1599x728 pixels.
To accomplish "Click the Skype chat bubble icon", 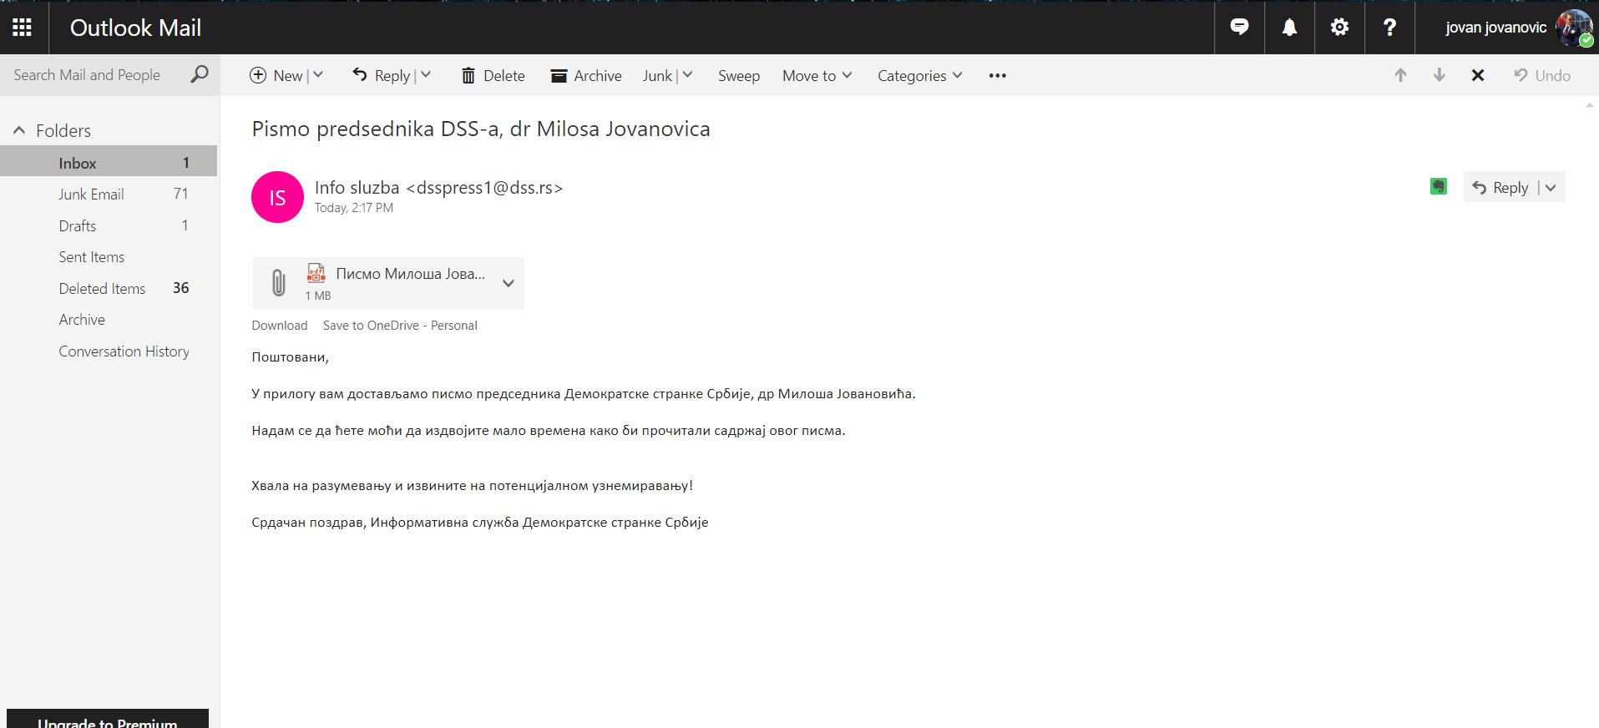I will point(1239,28).
